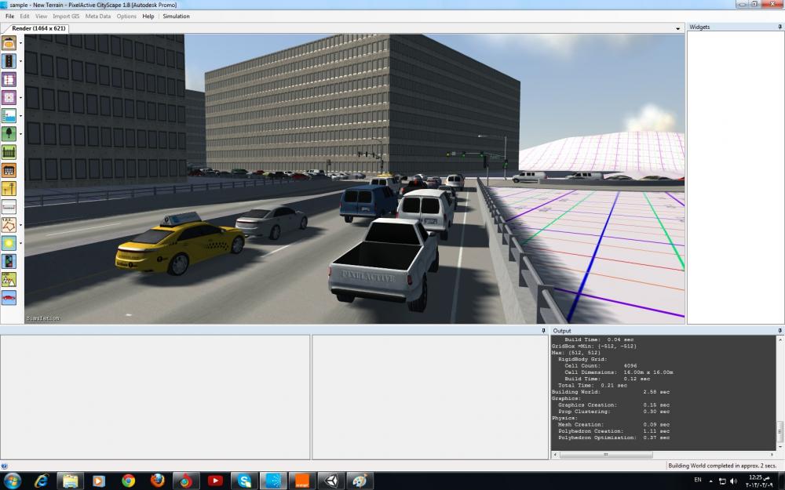Select the terrain dome tool icon
The image size is (785, 490).
[x=9, y=43]
